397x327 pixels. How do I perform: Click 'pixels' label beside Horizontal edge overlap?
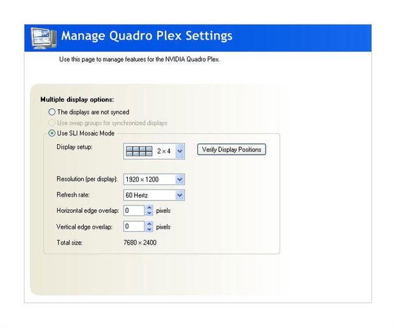click(x=163, y=211)
